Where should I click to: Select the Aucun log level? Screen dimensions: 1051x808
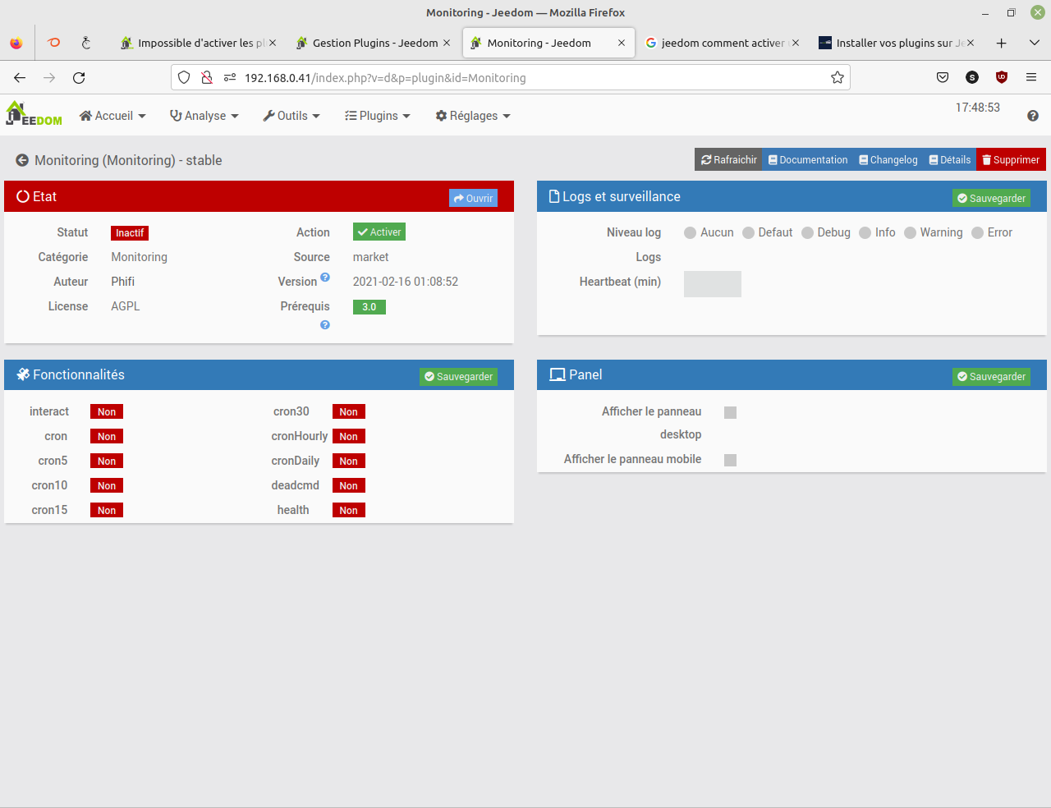(690, 233)
